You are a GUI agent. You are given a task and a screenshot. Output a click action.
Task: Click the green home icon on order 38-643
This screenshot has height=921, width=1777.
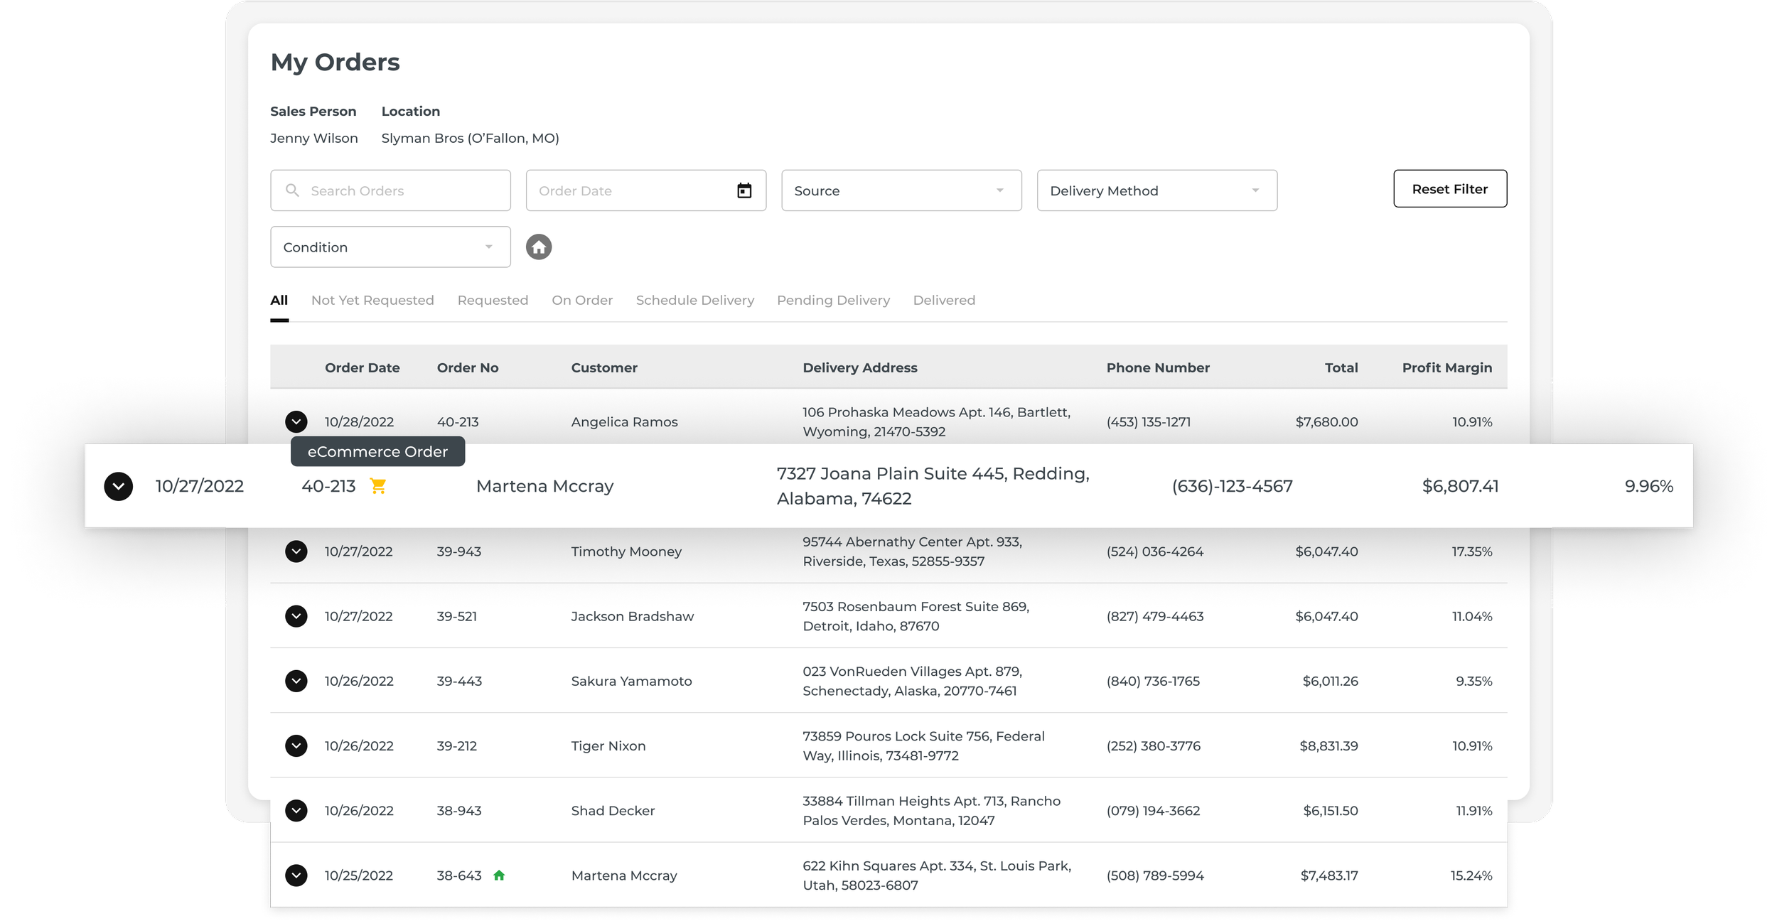tap(499, 876)
